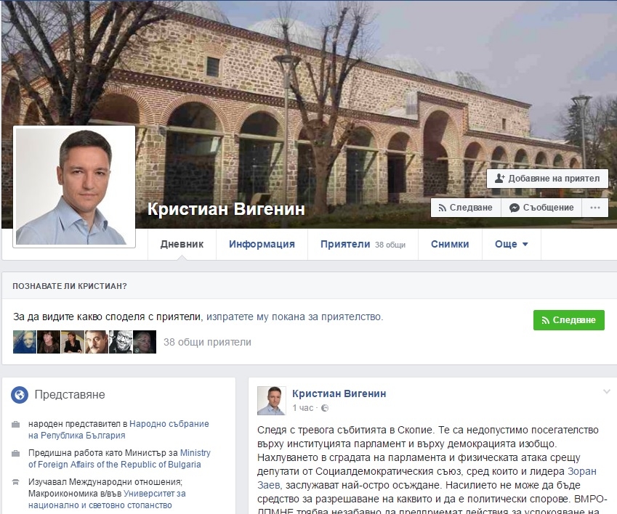
Task: Select the Дневник tab
Action: [x=182, y=244]
